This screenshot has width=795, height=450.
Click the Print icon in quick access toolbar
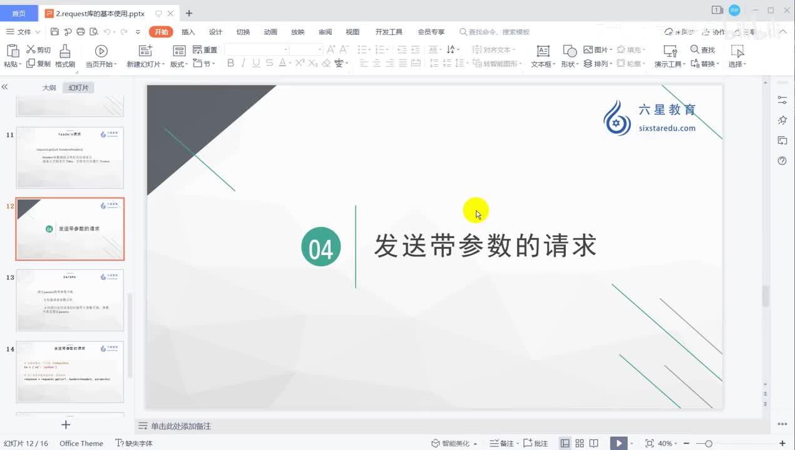tap(80, 32)
